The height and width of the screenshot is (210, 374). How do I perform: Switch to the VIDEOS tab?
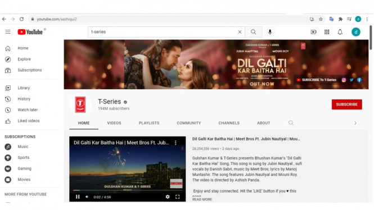tap(114, 123)
